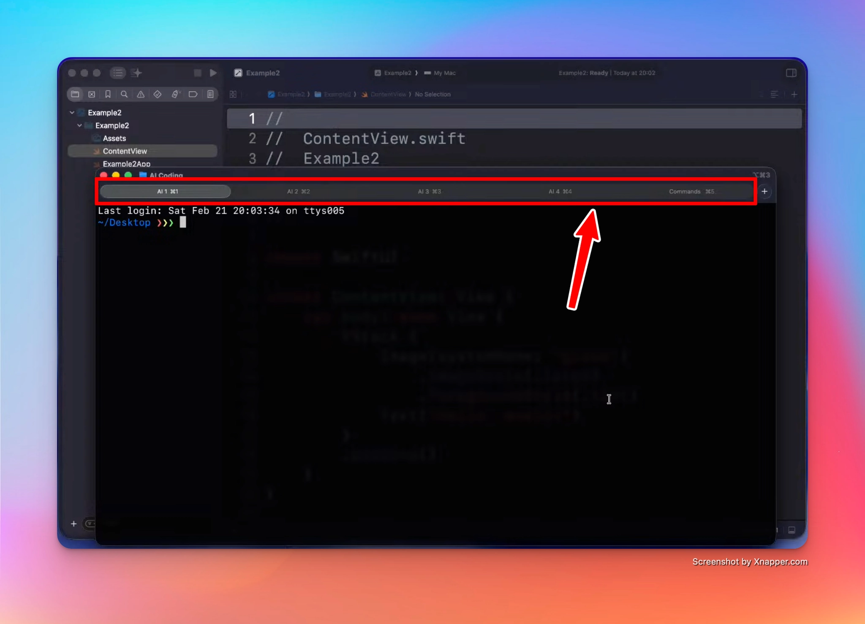
Task: Toggle the Xcode inspector panel icon
Action: point(791,73)
